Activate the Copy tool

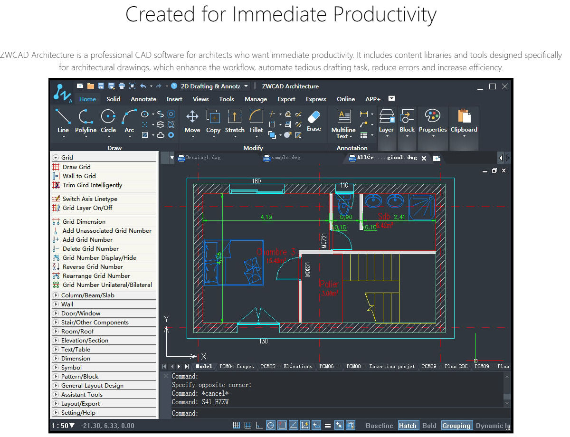tap(213, 121)
